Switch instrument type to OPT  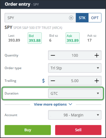click(95, 18)
